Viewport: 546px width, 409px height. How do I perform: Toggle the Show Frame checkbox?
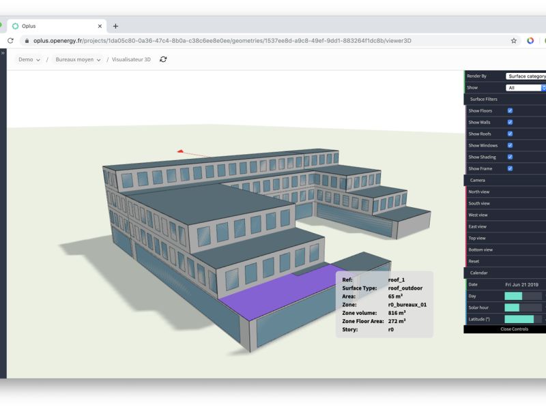510,168
